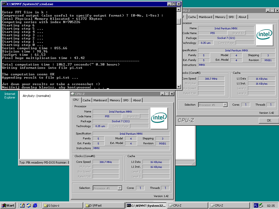The image size is (279, 209).
Task: Click Cores value field in front CPU-Z
Action: [140, 188]
